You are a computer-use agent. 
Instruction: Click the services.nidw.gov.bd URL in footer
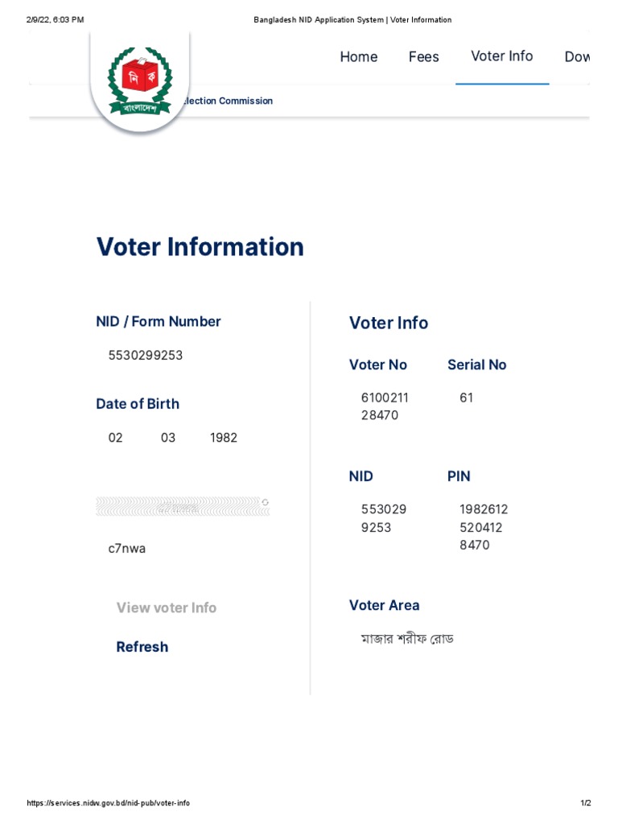[x=109, y=803]
